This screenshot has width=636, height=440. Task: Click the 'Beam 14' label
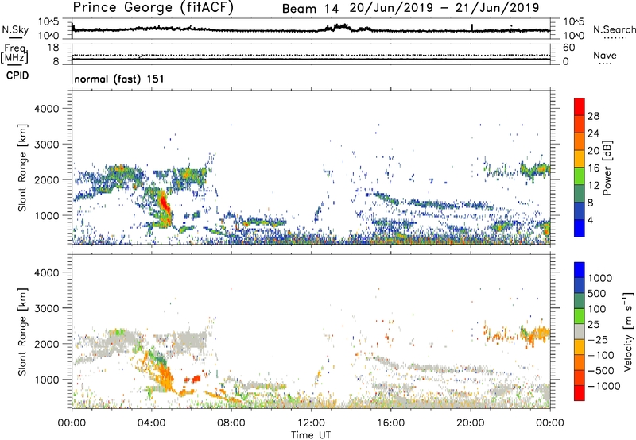[310, 9]
